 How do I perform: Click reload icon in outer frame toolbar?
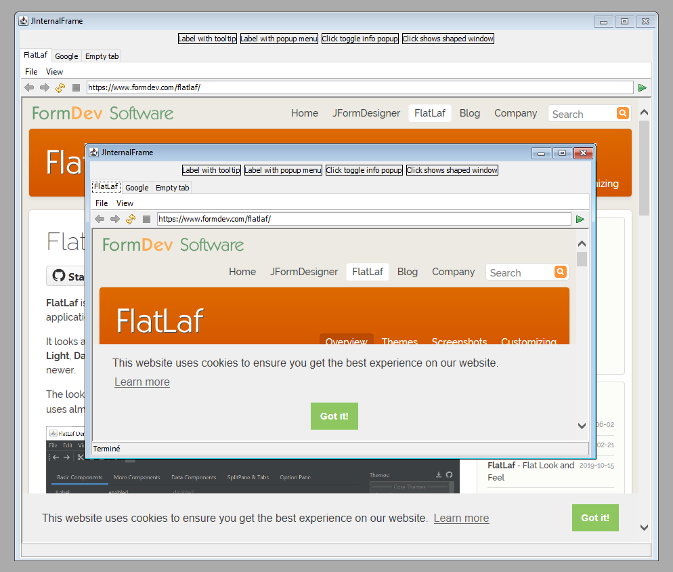[60, 87]
